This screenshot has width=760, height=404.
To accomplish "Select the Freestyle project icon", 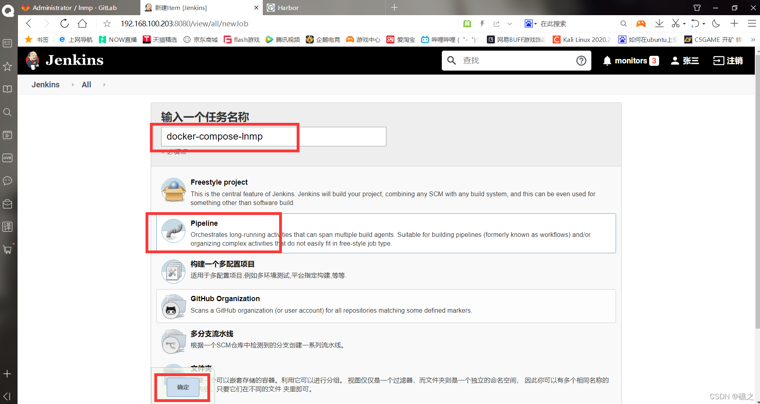I will (173, 190).
